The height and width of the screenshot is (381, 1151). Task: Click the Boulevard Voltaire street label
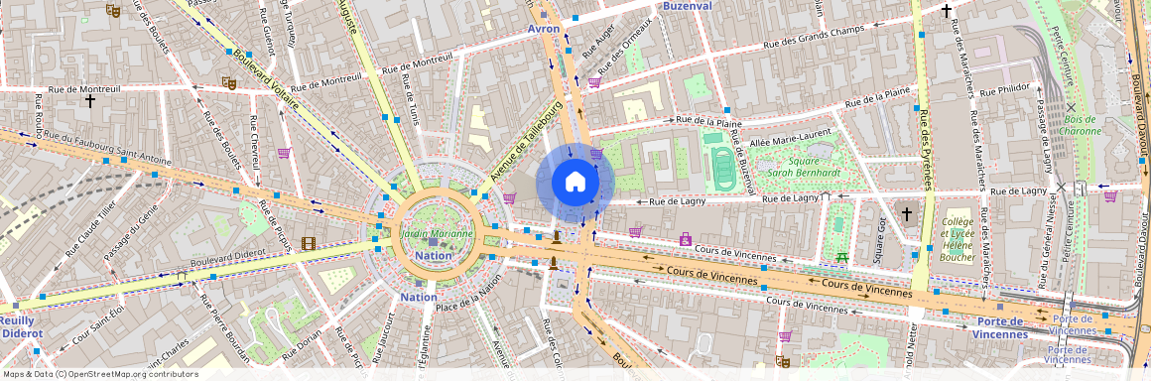[x=267, y=80]
